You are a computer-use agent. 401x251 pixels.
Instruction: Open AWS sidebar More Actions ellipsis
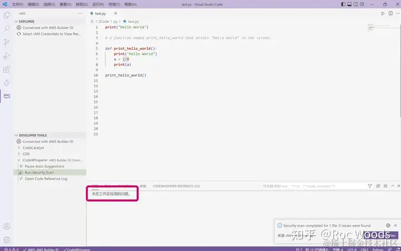coord(80,13)
